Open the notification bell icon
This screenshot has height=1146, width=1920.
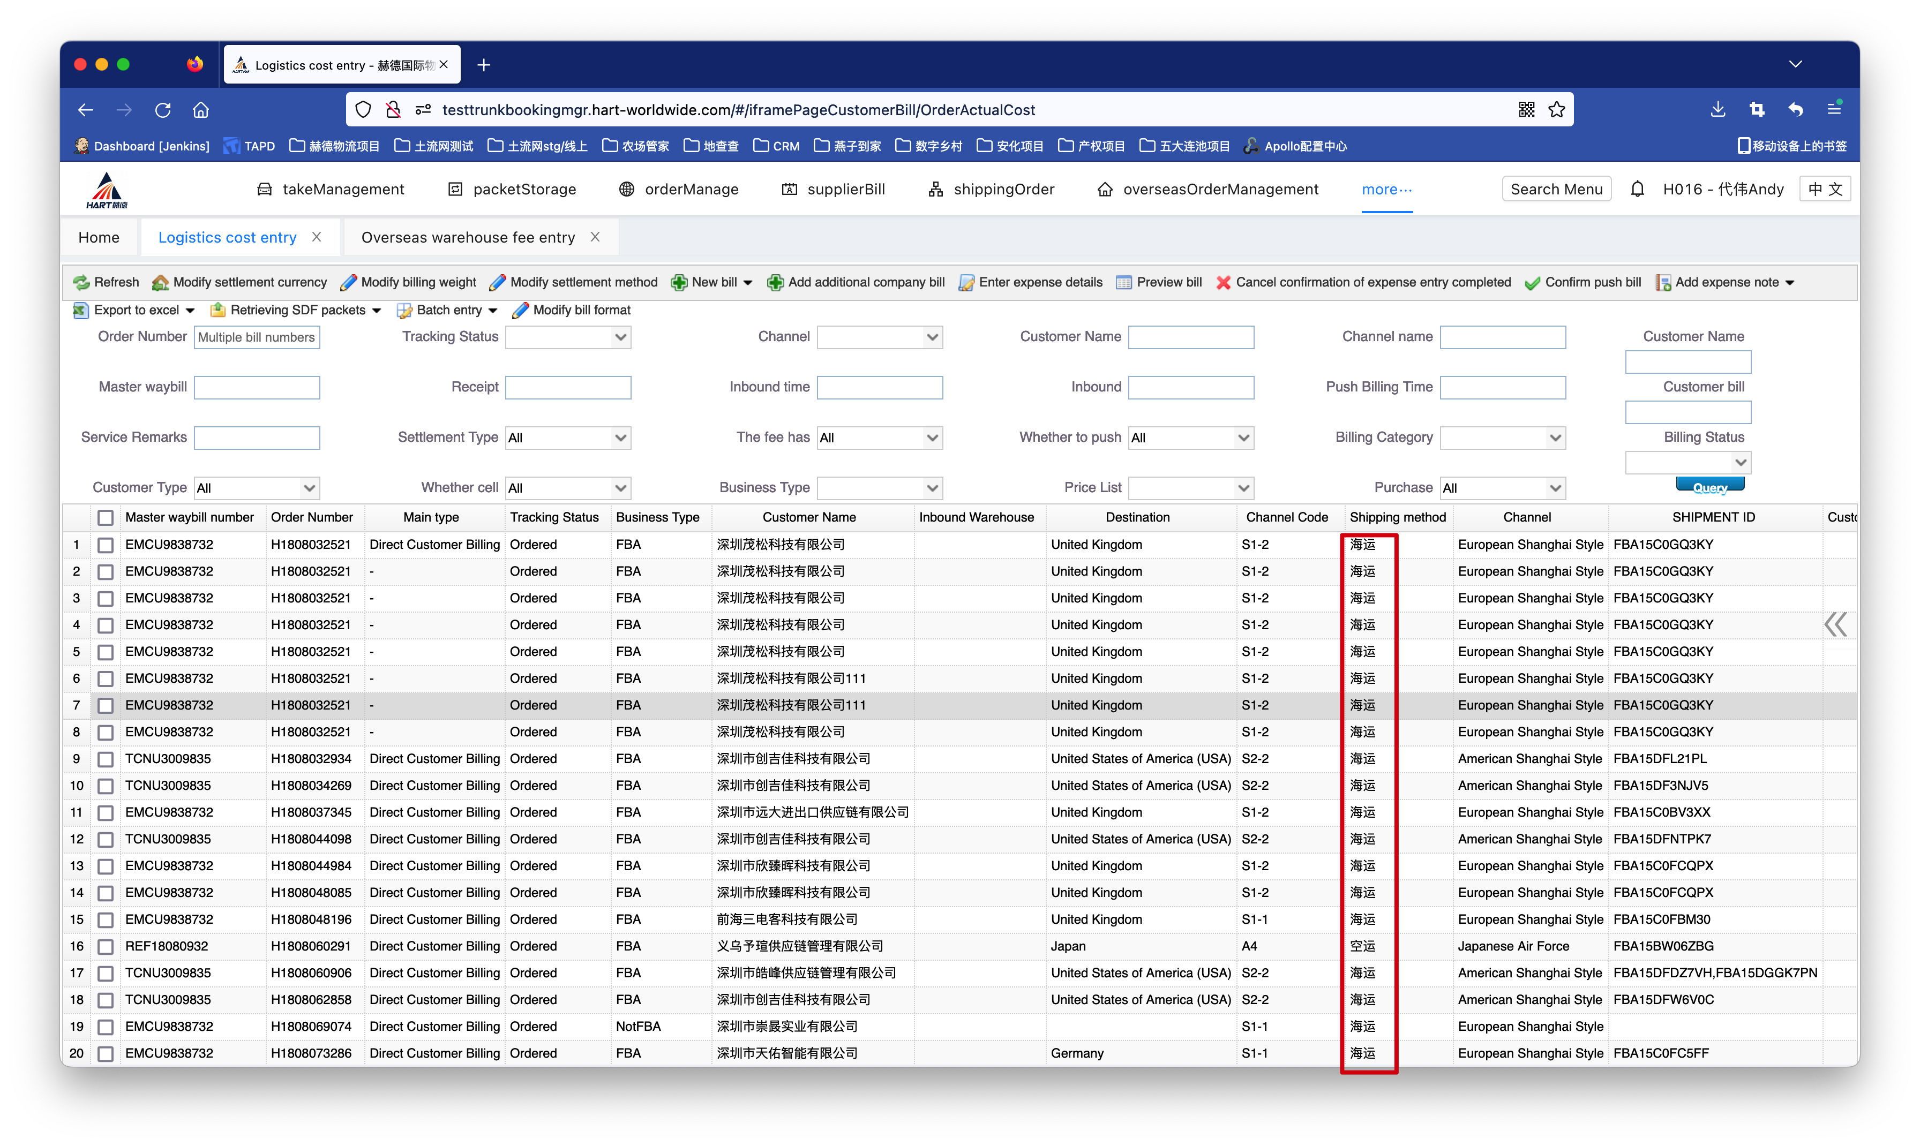coord(1637,189)
